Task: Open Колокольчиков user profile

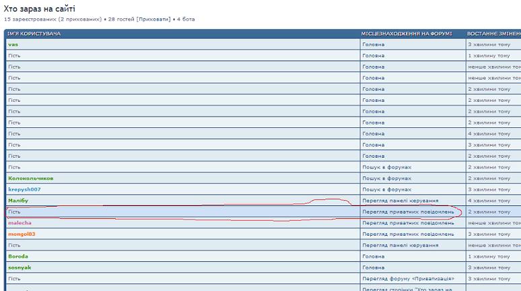Action: [30, 179]
